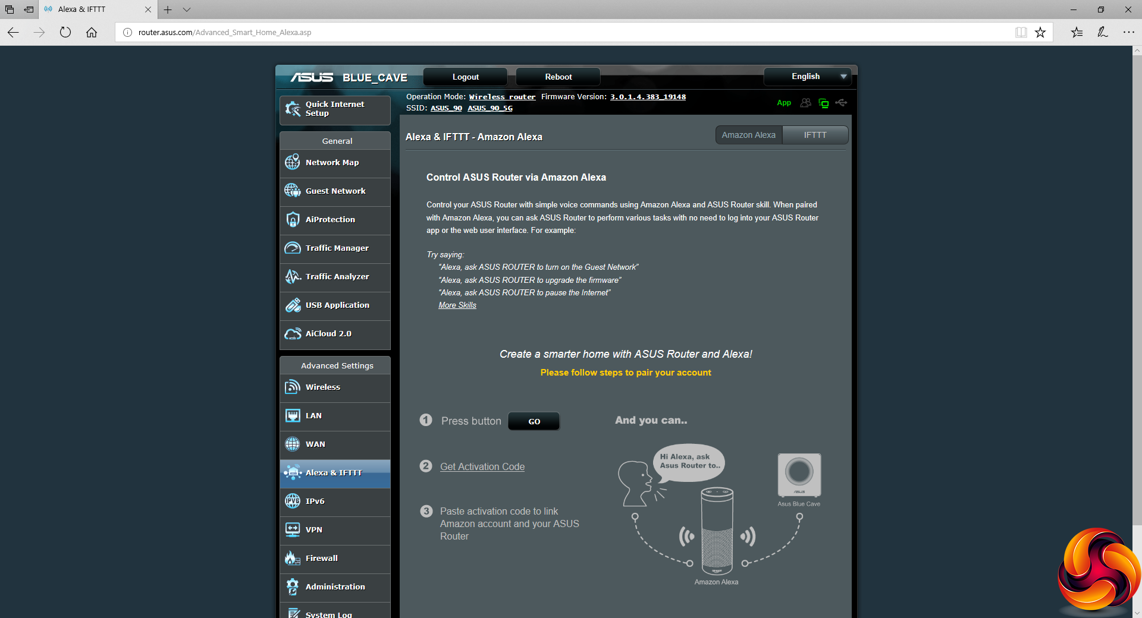View site information for router.asus.com
Image resolution: width=1142 pixels, height=618 pixels.
coord(127,32)
